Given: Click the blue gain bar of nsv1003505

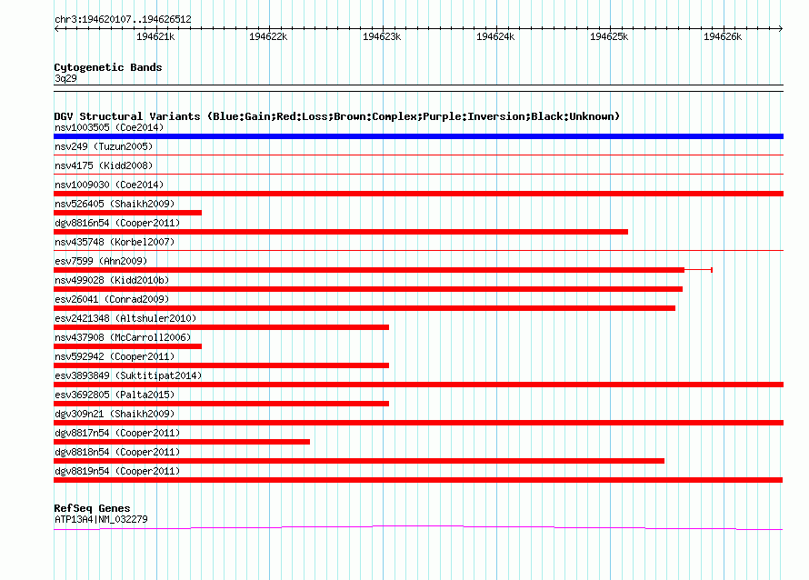Looking at the screenshot, I should [418, 136].
